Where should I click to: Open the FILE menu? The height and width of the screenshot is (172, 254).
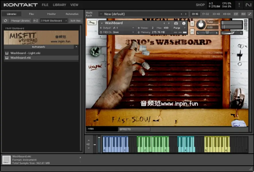(x=45, y=5)
